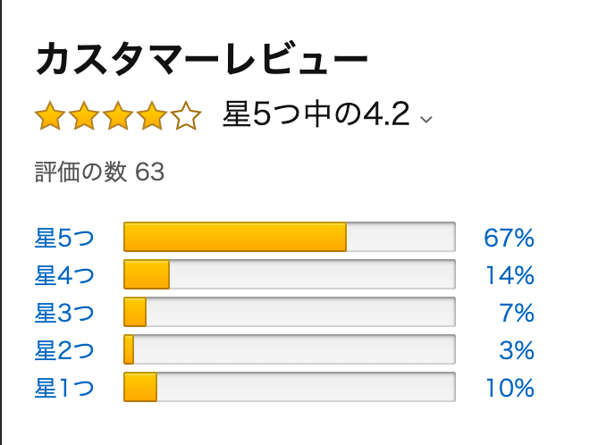Click the 10% percentage link

(510, 388)
